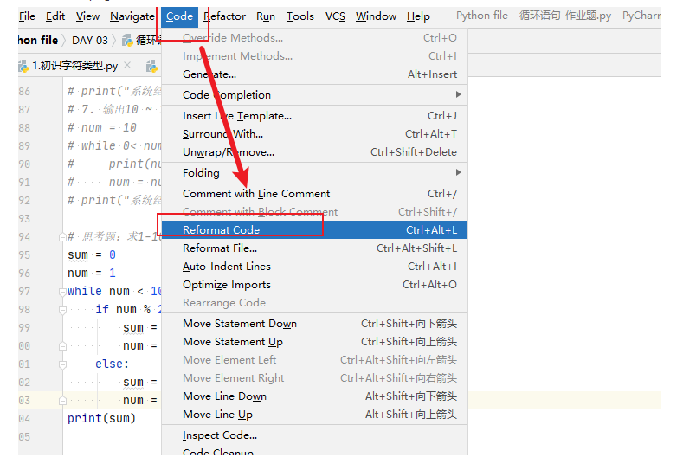Toggle fold marker at comment line 94
The image size is (683, 470).
[62, 237]
